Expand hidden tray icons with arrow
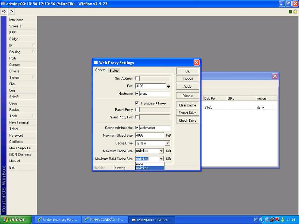 coord(261,220)
